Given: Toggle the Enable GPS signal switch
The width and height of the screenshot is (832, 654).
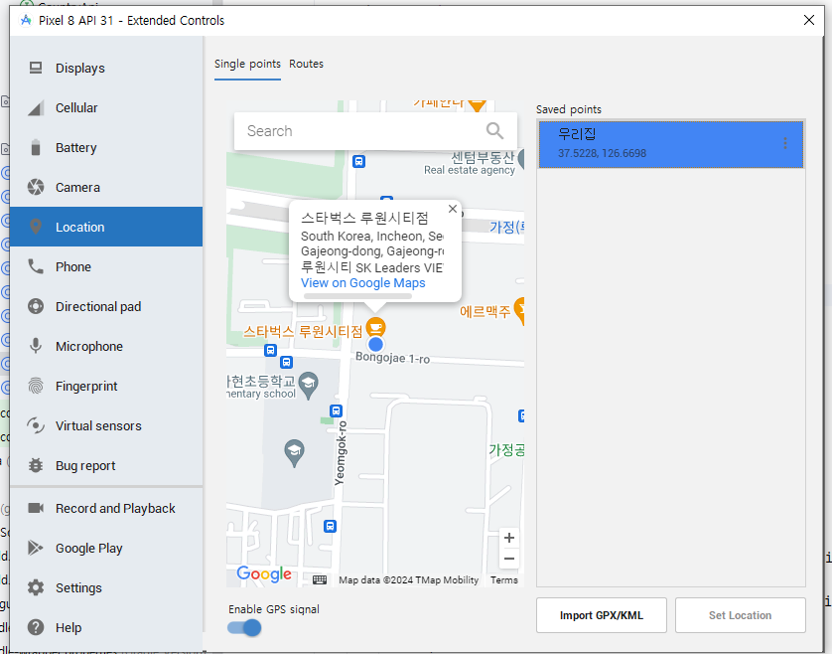Looking at the screenshot, I should (x=244, y=628).
